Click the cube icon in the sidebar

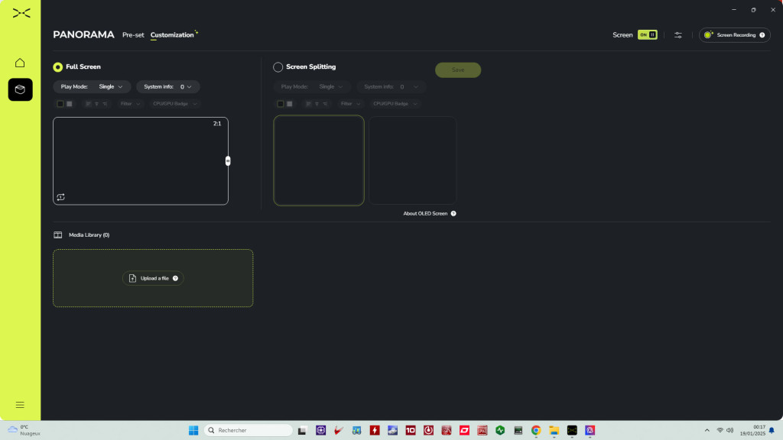click(20, 89)
